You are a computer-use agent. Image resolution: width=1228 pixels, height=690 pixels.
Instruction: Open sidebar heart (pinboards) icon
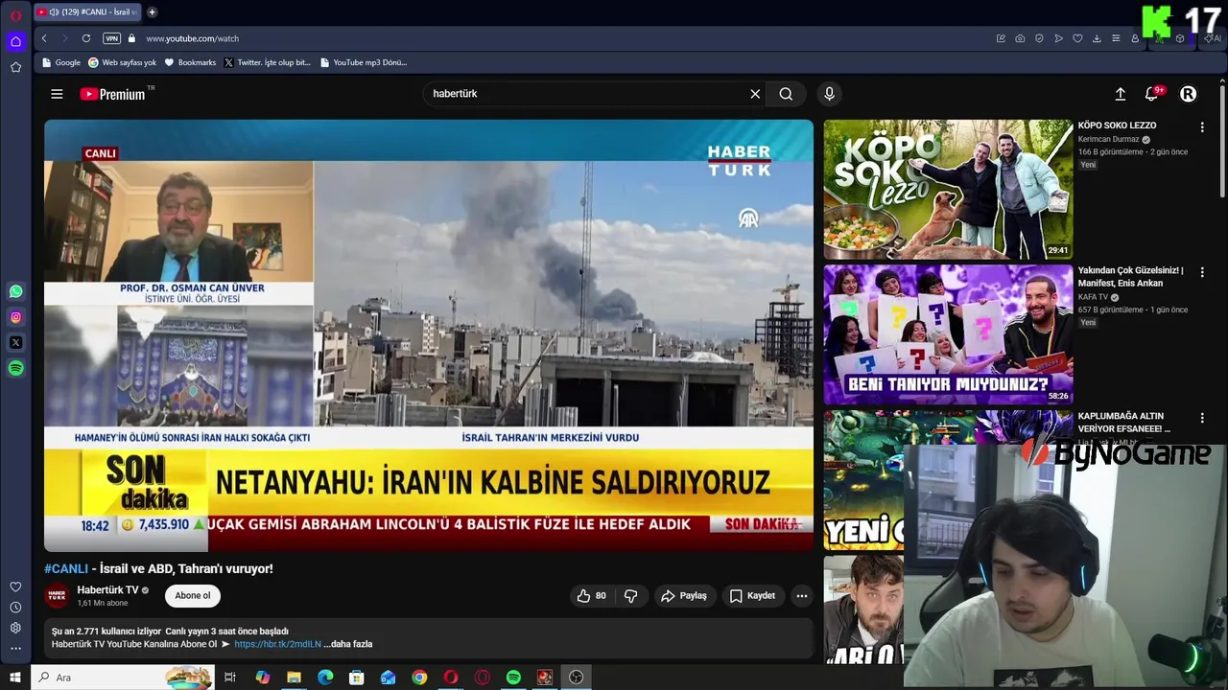click(15, 586)
